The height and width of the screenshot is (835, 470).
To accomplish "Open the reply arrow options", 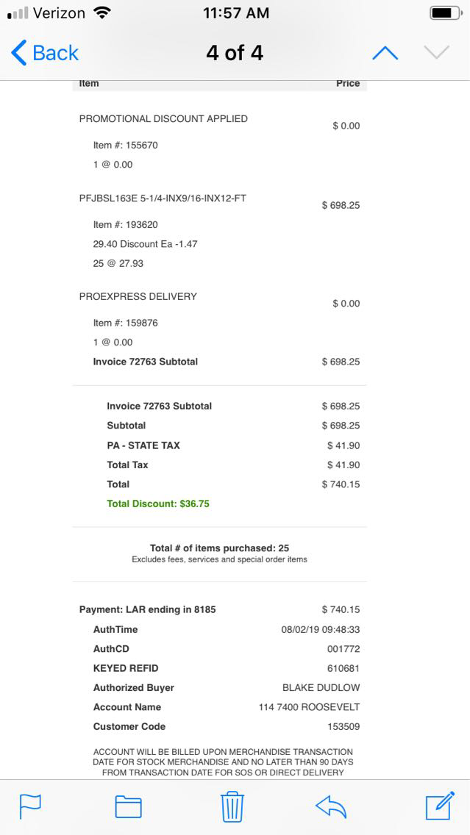I will (x=330, y=806).
